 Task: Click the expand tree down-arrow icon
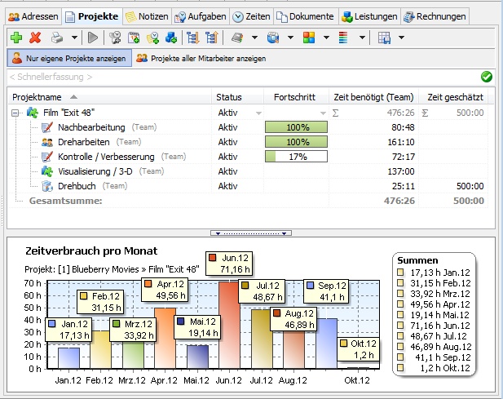click(192, 38)
